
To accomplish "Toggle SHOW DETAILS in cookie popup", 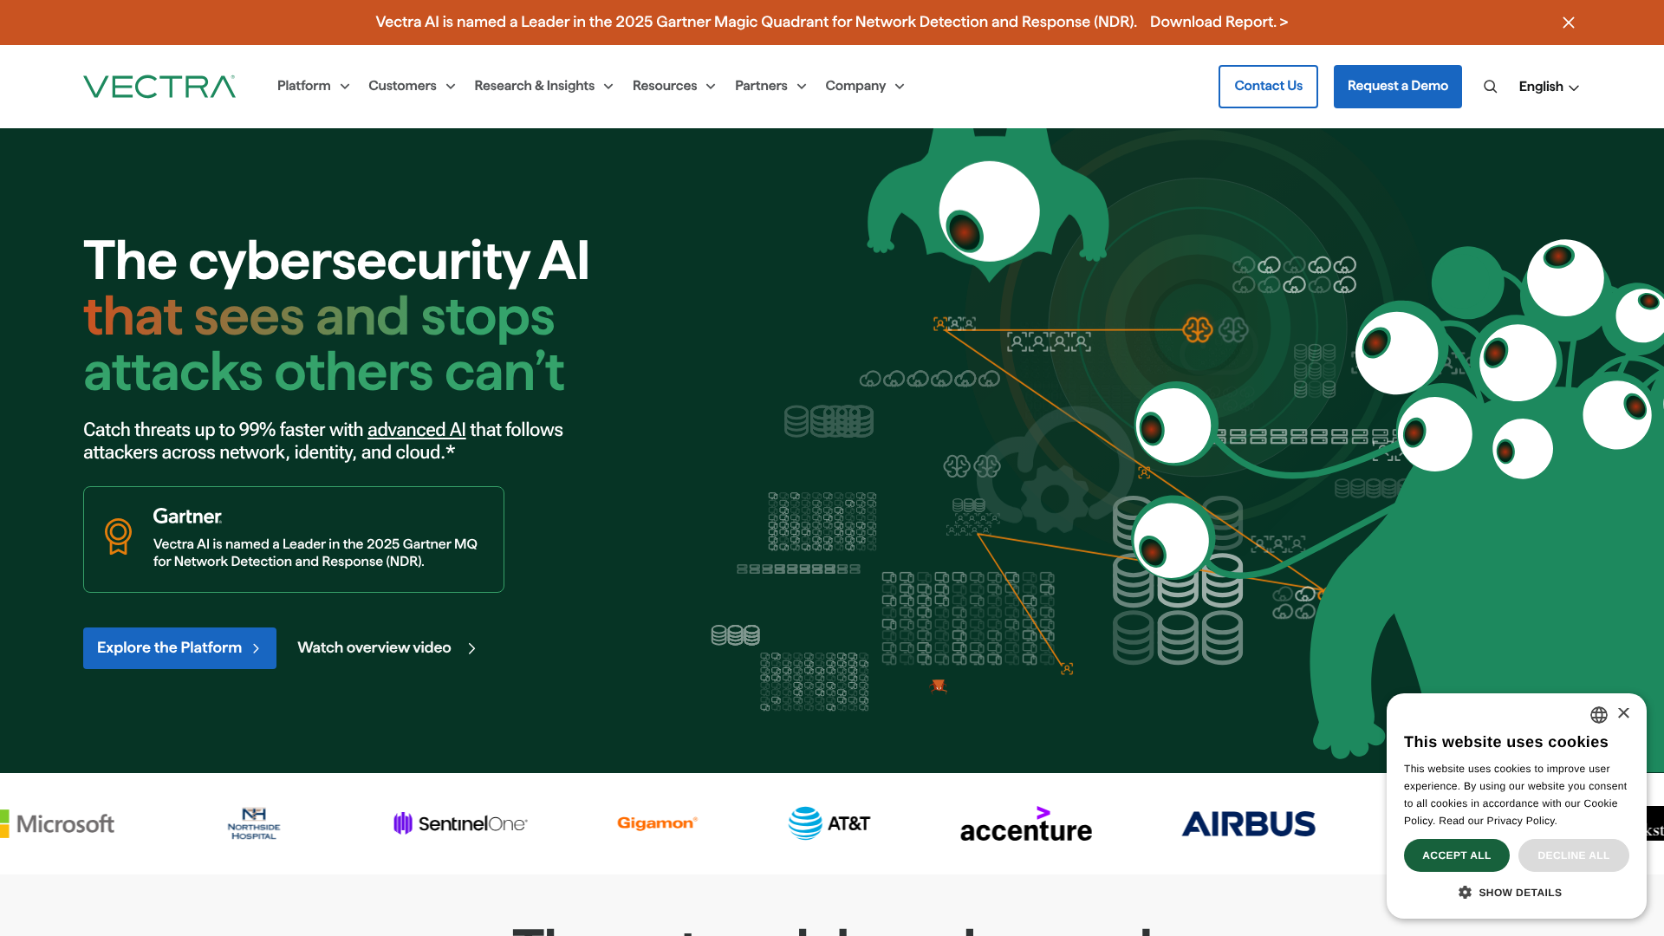I will (1510, 892).
